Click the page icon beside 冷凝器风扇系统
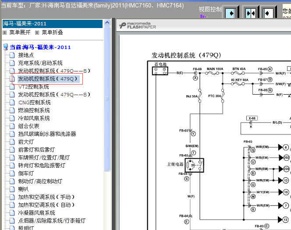 pos(12,213)
